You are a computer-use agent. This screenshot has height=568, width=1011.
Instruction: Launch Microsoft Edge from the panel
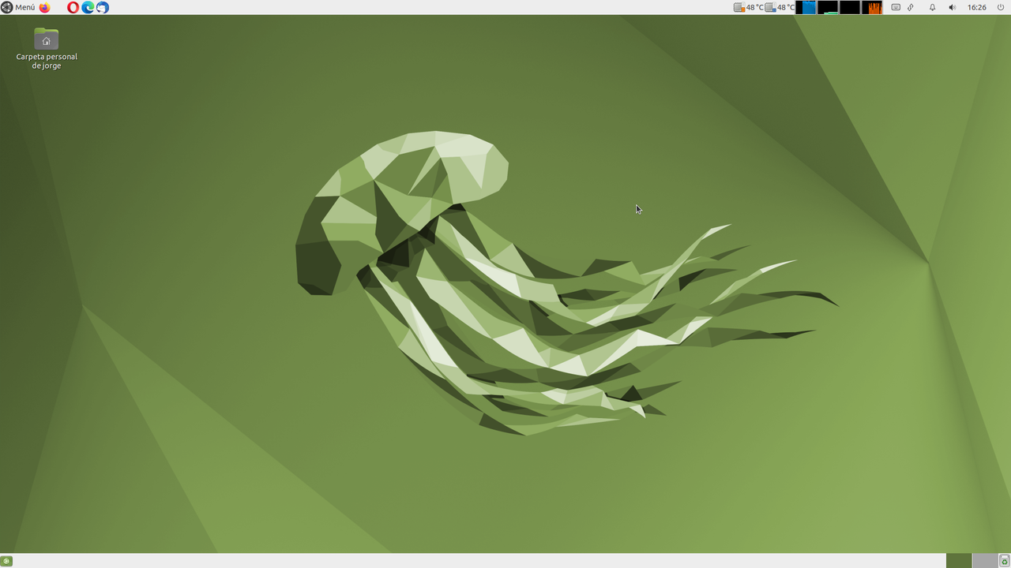tap(88, 7)
